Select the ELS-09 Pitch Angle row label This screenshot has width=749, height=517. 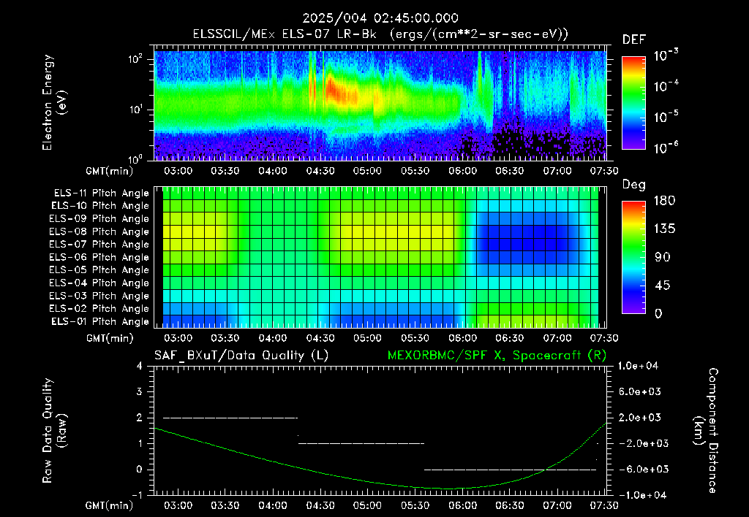[99, 219]
